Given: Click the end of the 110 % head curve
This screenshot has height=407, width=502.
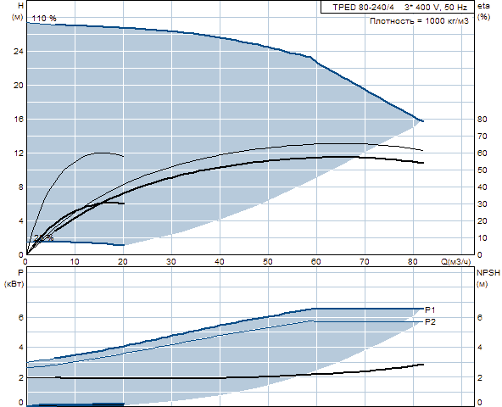Looking at the screenshot, I should [x=423, y=121].
